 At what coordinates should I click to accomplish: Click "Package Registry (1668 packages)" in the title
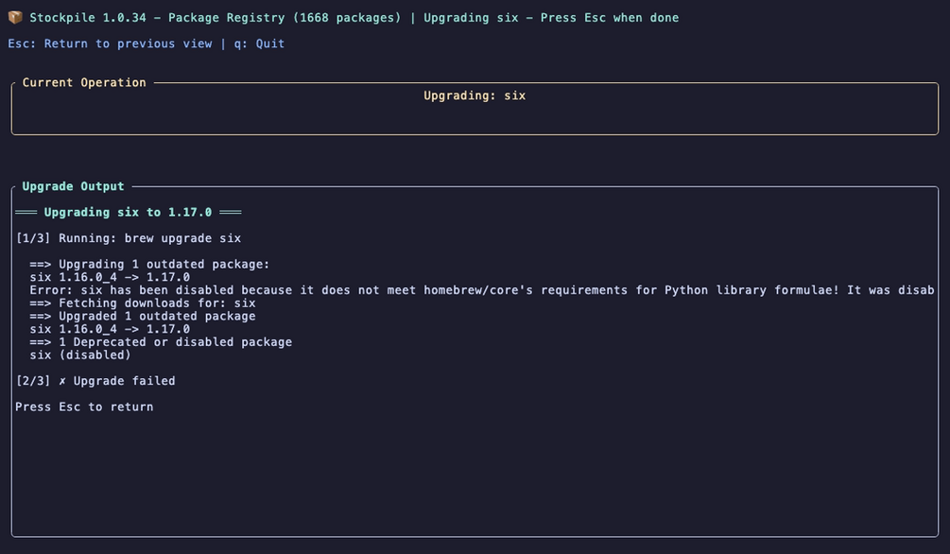285,18
